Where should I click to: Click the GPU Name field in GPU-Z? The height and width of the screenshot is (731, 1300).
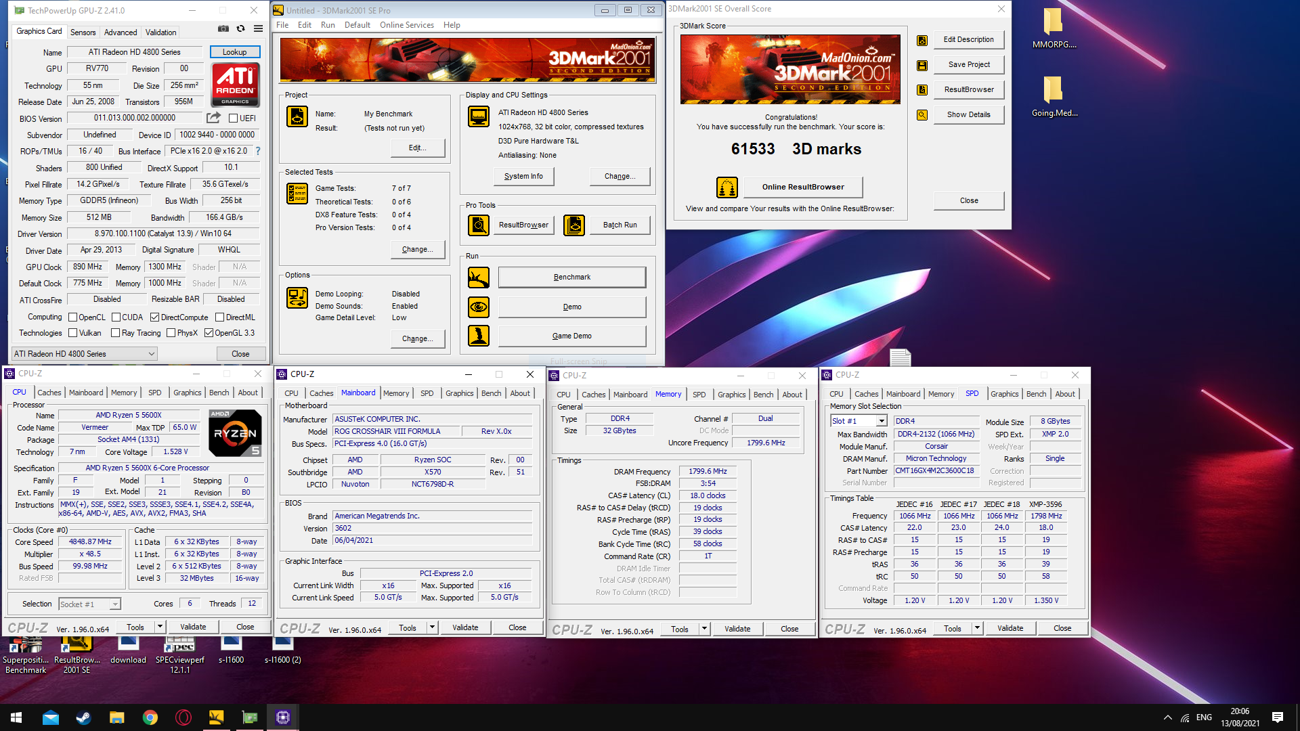click(134, 52)
